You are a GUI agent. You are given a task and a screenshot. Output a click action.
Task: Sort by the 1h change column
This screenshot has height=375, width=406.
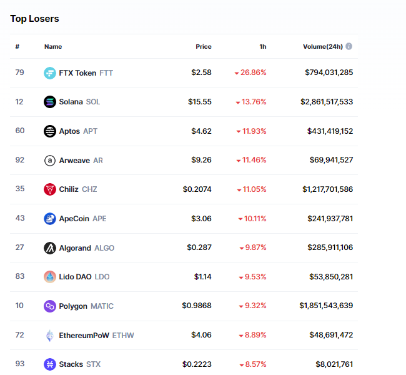263,46
